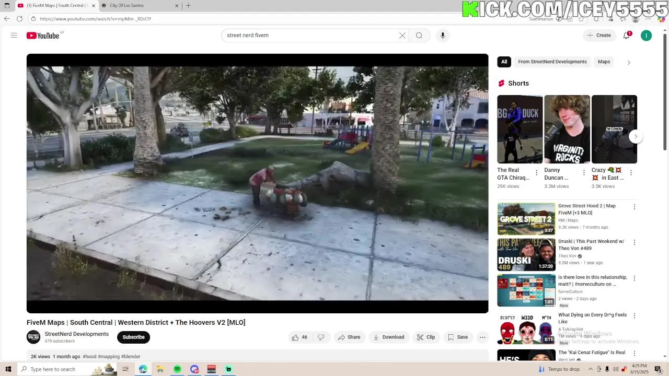Open Create menu button

coord(599,36)
